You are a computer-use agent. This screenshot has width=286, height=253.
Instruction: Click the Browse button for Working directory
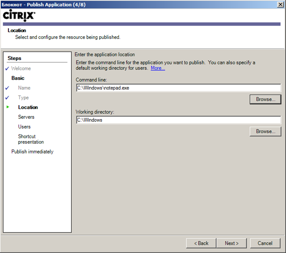tap(265, 132)
